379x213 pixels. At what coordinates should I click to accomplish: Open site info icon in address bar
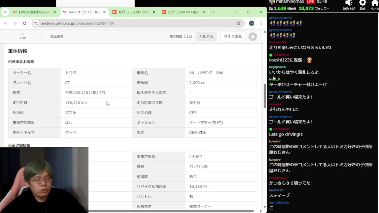36,23
